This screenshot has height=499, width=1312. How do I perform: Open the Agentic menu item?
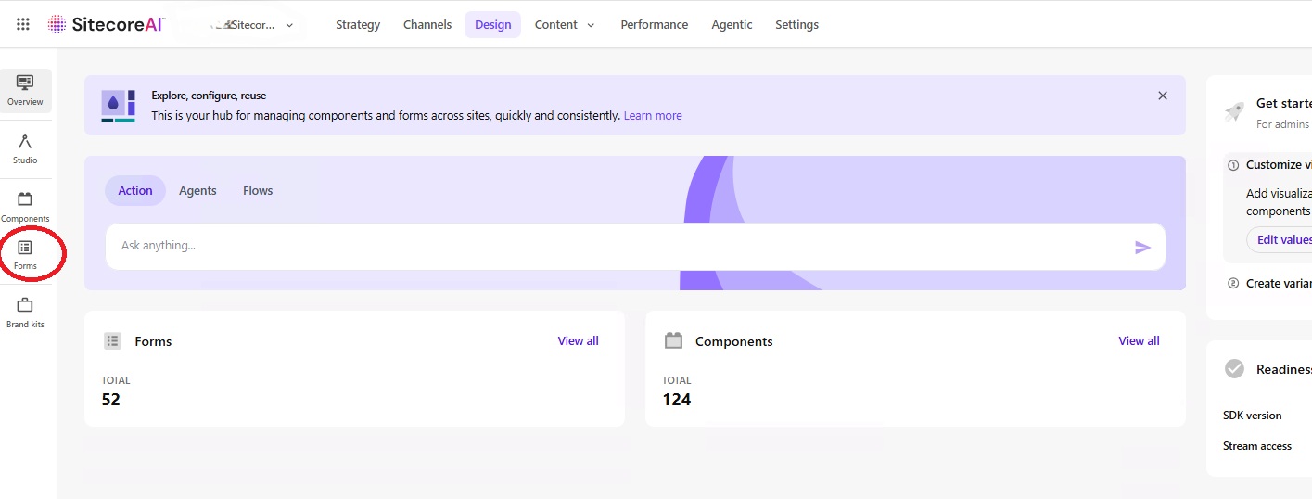(x=732, y=25)
